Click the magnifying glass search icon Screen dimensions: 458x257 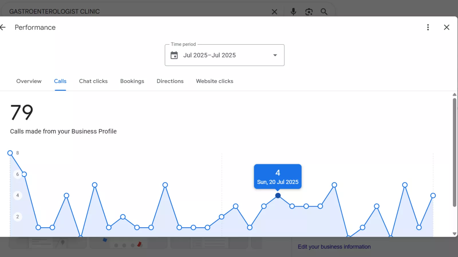point(324,12)
